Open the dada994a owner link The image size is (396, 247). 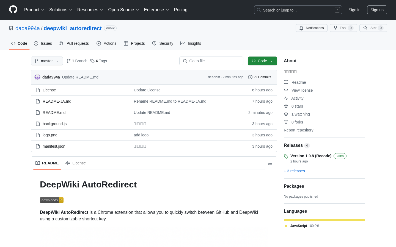coord(28,28)
